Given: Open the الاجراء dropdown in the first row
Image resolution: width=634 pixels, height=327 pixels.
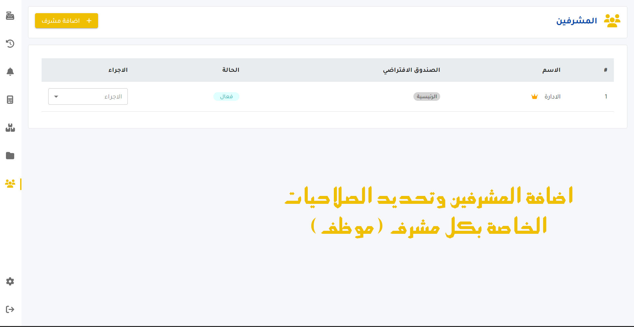Looking at the screenshot, I should (88, 96).
